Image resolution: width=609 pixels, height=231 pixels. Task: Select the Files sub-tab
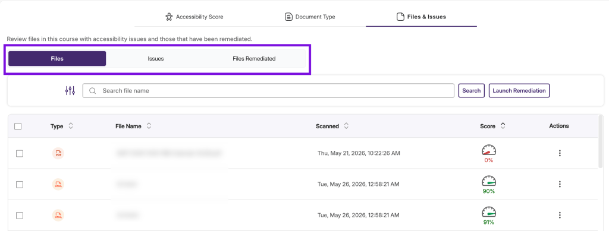(57, 59)
